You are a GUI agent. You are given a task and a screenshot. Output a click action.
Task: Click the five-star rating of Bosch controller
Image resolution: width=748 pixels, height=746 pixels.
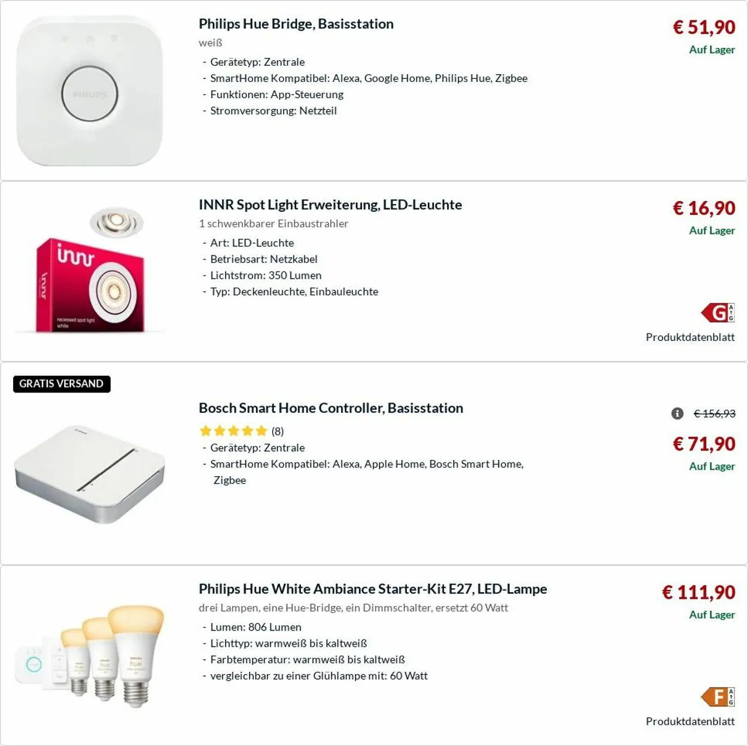tap(233, 431)
